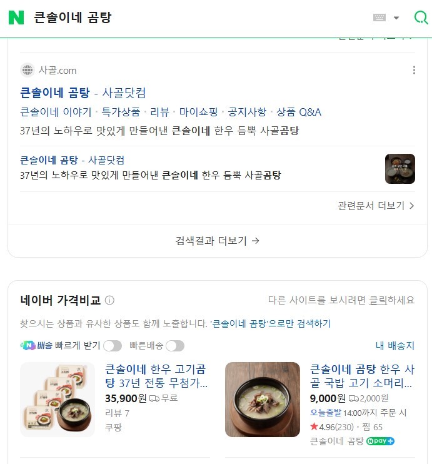Toggle the 빠르게 받기 switch
The height and width of the screenshot is (464, 432).
(113, 346)
